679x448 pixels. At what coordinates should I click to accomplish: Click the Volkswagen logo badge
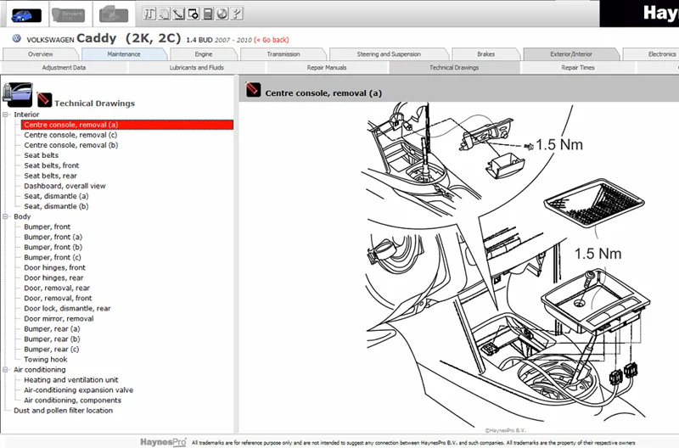click(16, 39)
